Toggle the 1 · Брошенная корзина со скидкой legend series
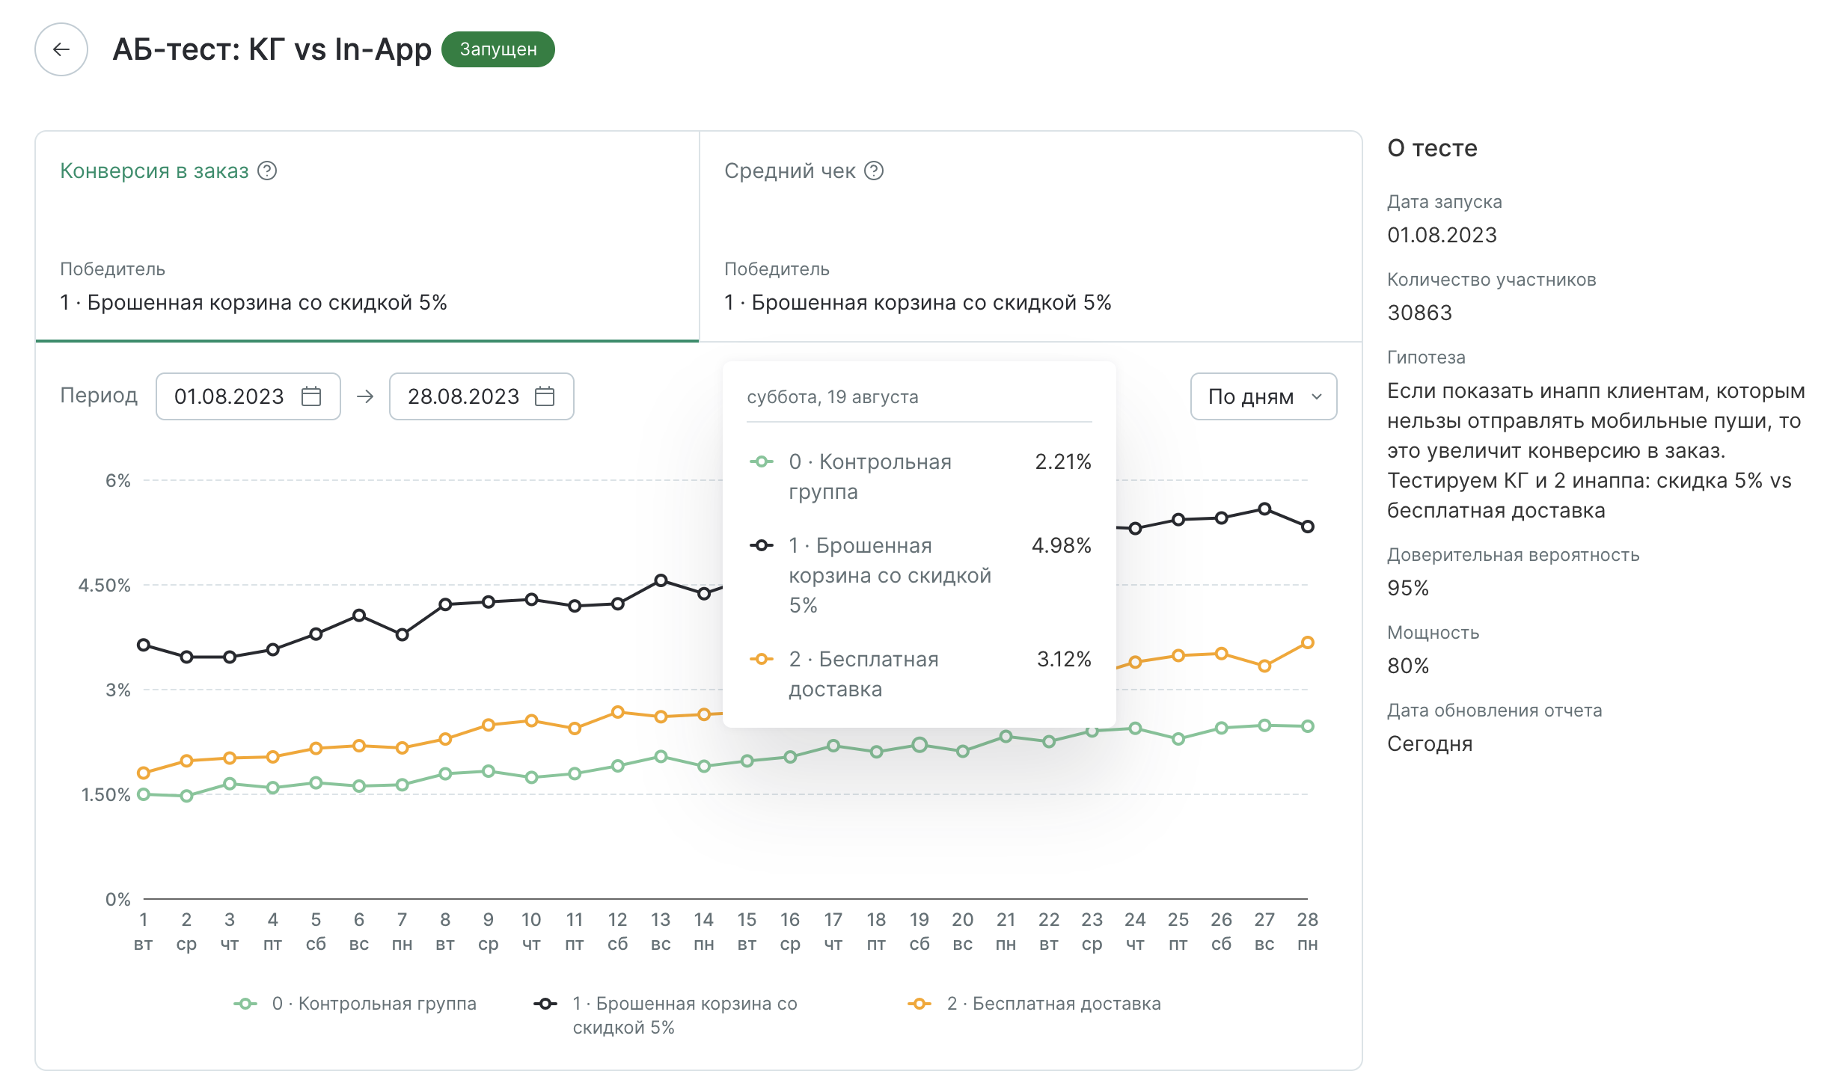 [666, 1015]
